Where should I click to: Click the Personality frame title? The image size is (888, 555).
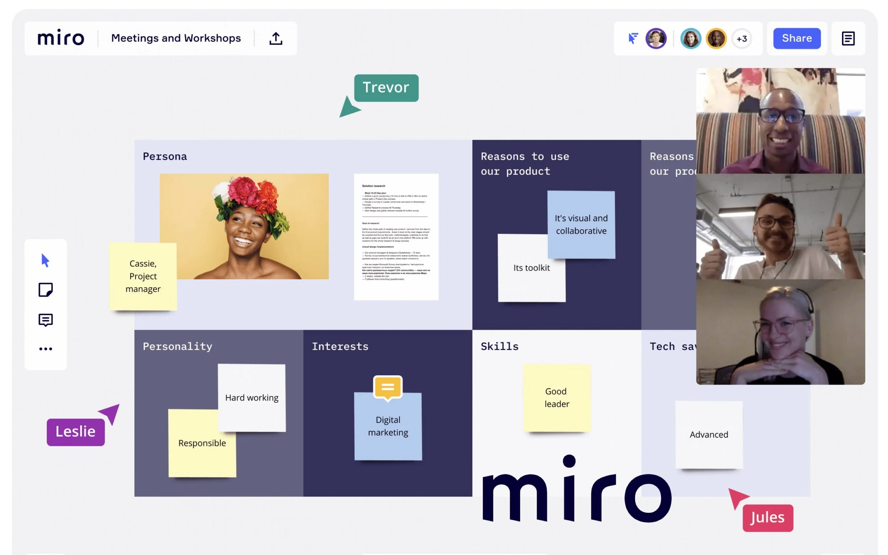(x=178, y=346)
